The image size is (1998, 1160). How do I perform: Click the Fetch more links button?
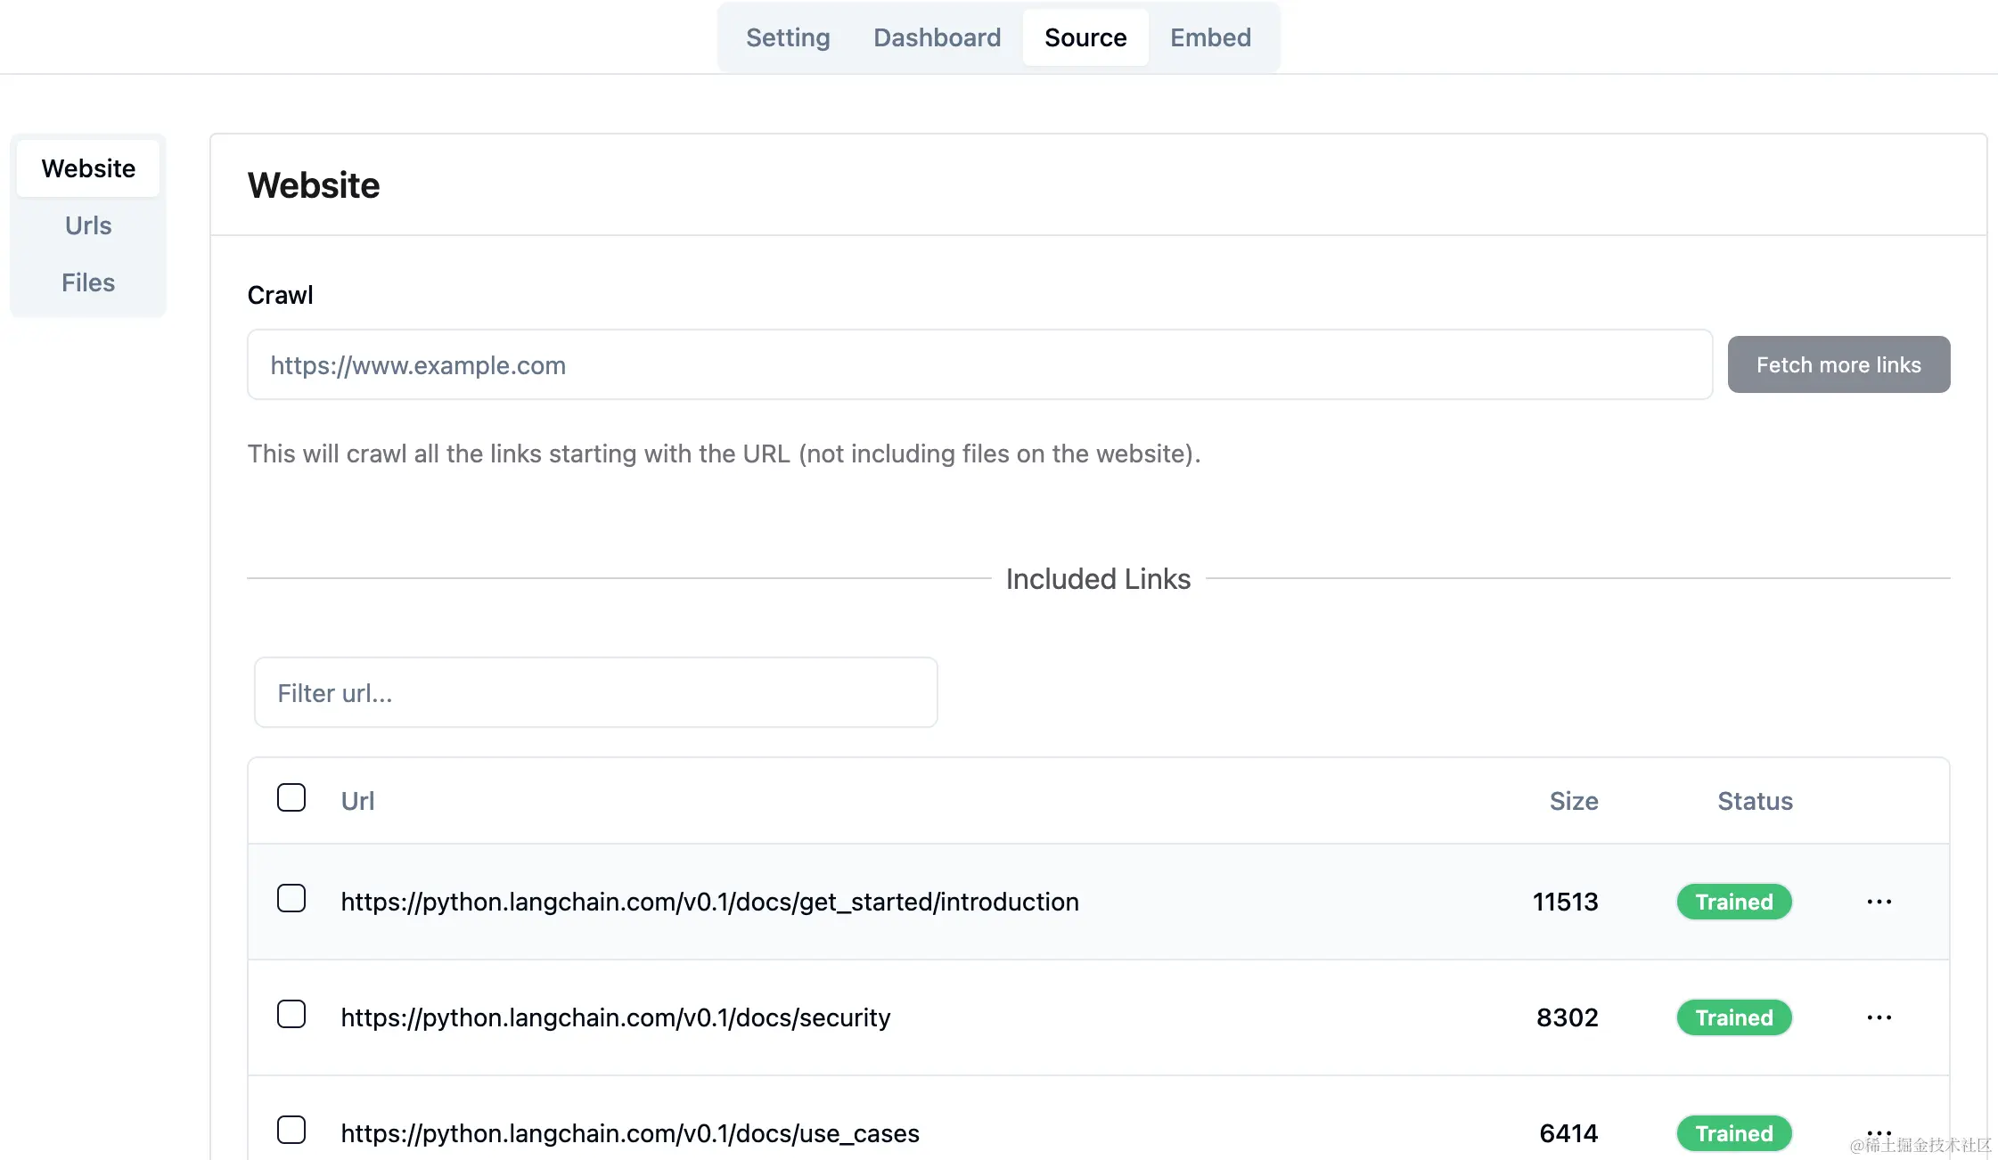pyautogui.click(x=1838, y=364)
